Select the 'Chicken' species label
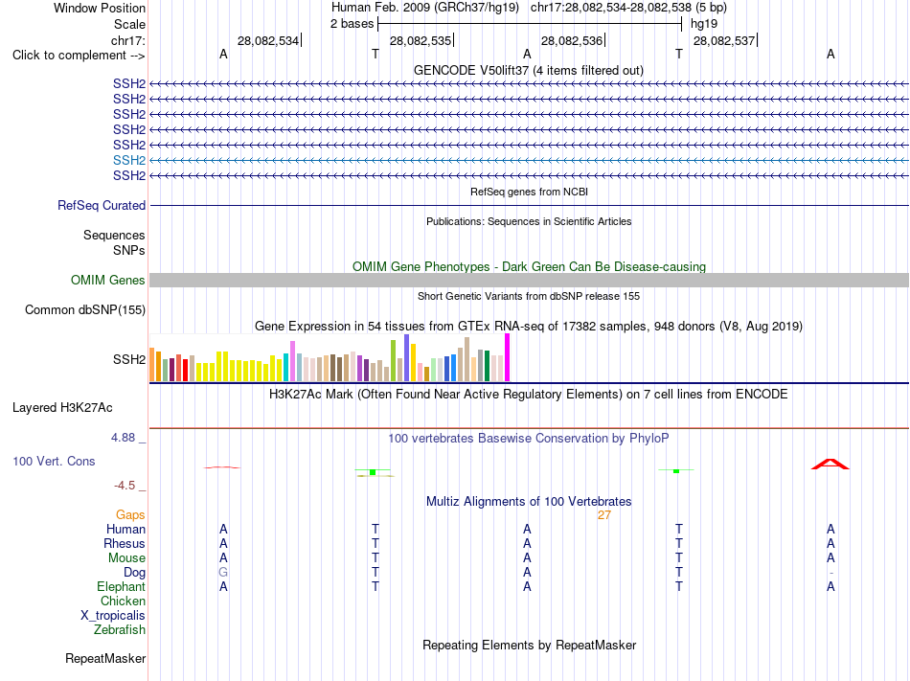The image size is (910, 681). pyautogui.click(x=123, y=601)
